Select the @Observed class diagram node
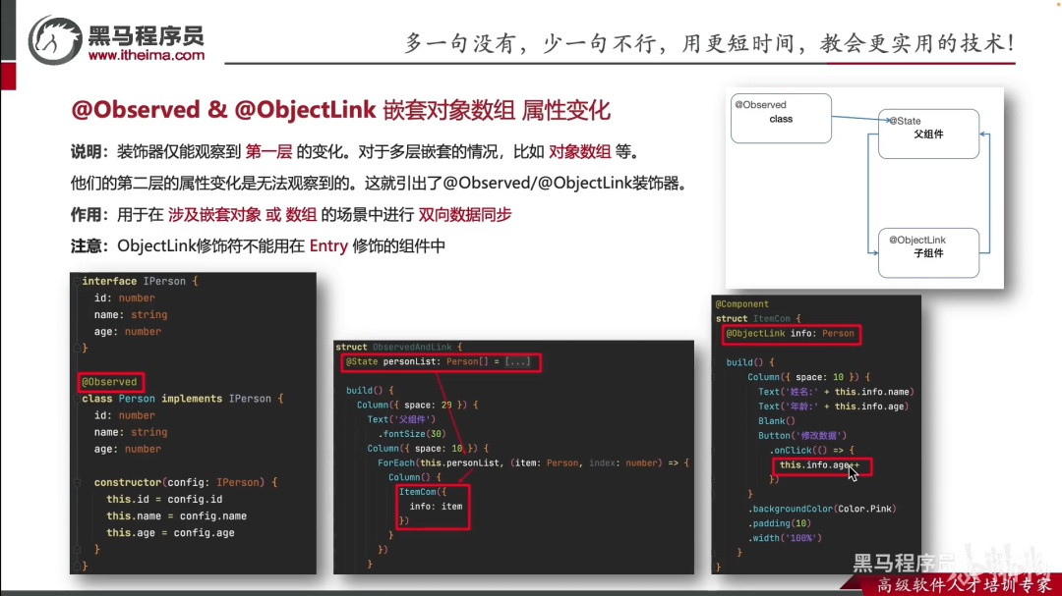Viewport: 1062px width, 596px height. click(x=781, y=119)
